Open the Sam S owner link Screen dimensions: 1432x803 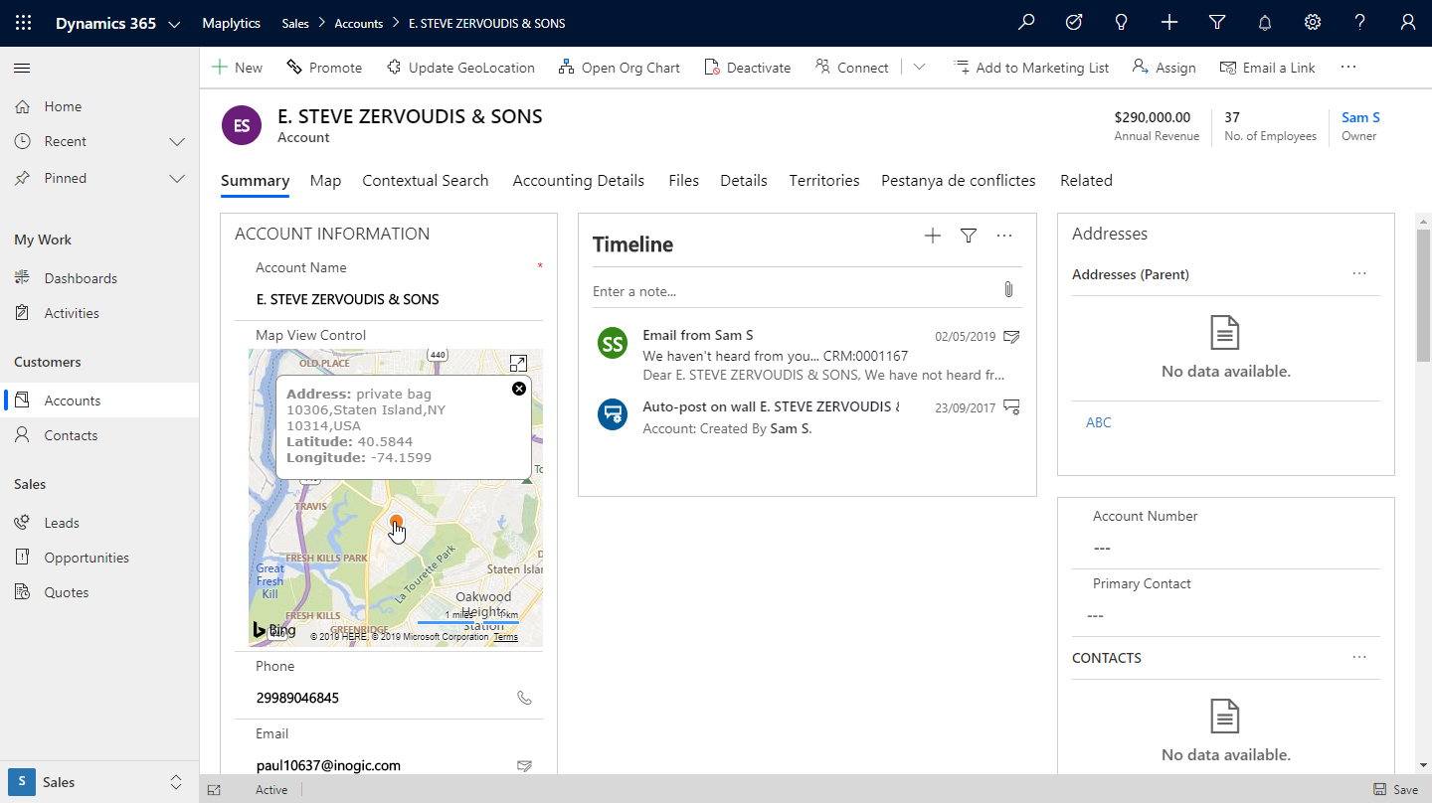coord(1360,117)
